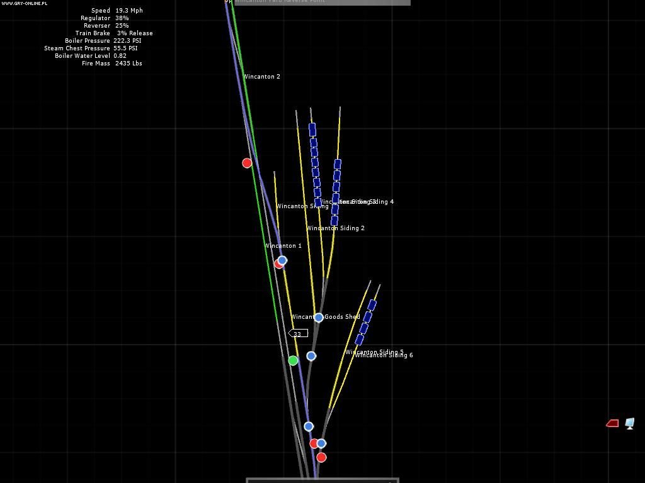This screenshot has height=483, width=645.
Task: Select the Wincanton 2 track label
Action: [261, 76]
